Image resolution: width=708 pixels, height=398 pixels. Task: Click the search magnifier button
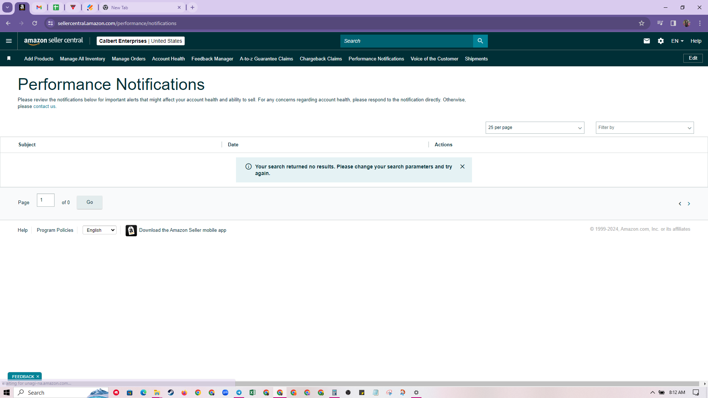click(480, 41)
